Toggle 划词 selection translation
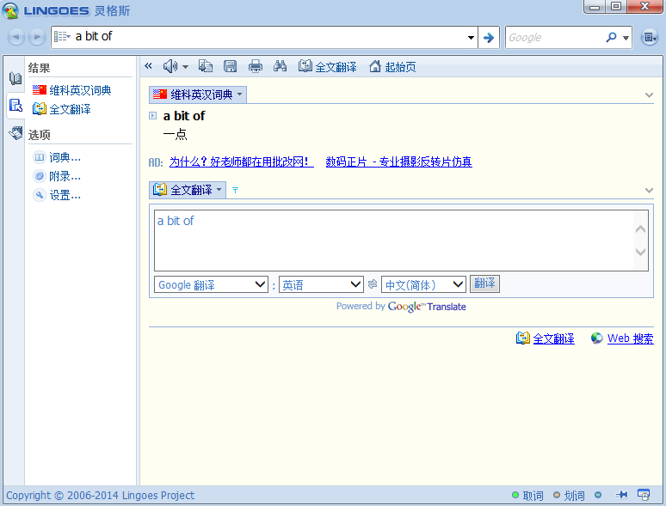The height and width of the screenshot is (506, 666). click(x=569, y=495)
